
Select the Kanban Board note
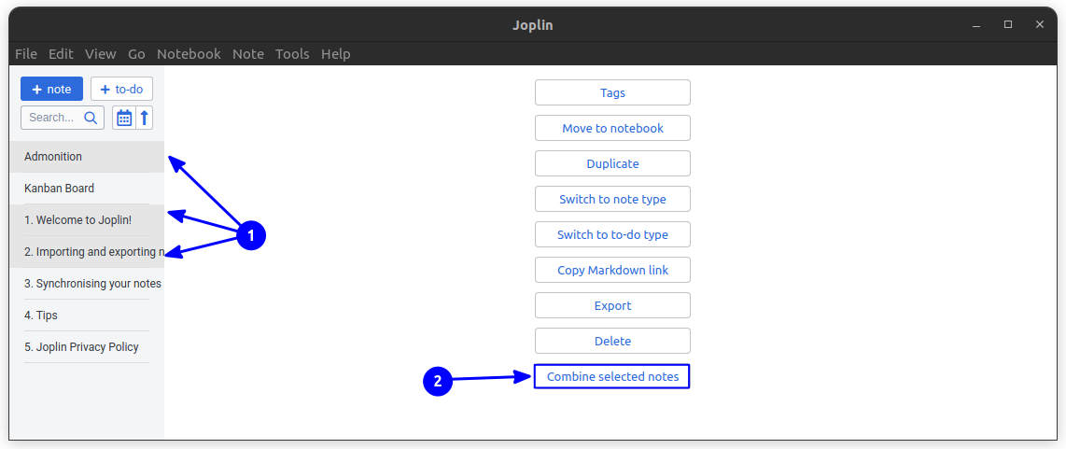click(x=87, y=189)
